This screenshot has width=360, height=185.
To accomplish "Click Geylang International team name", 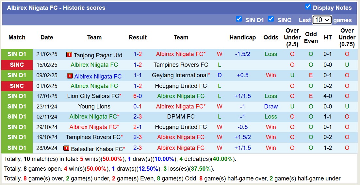I will coord(180,75).
